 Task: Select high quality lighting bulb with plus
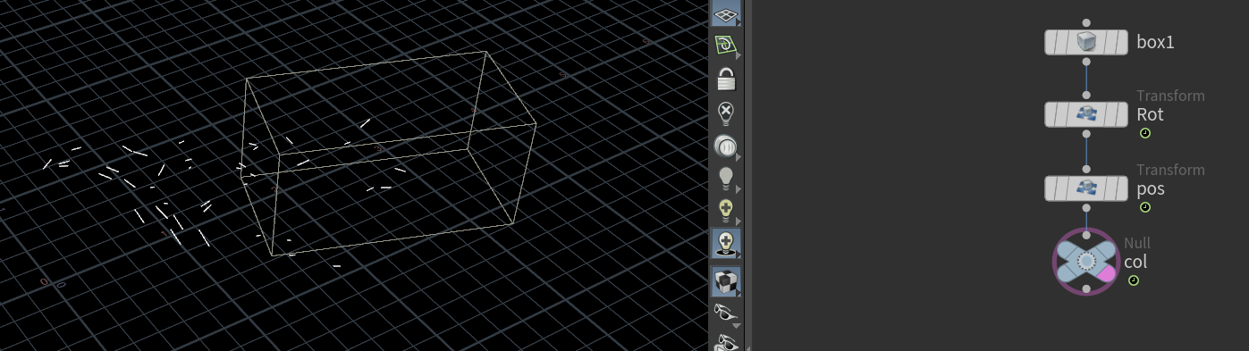[726, 211]
